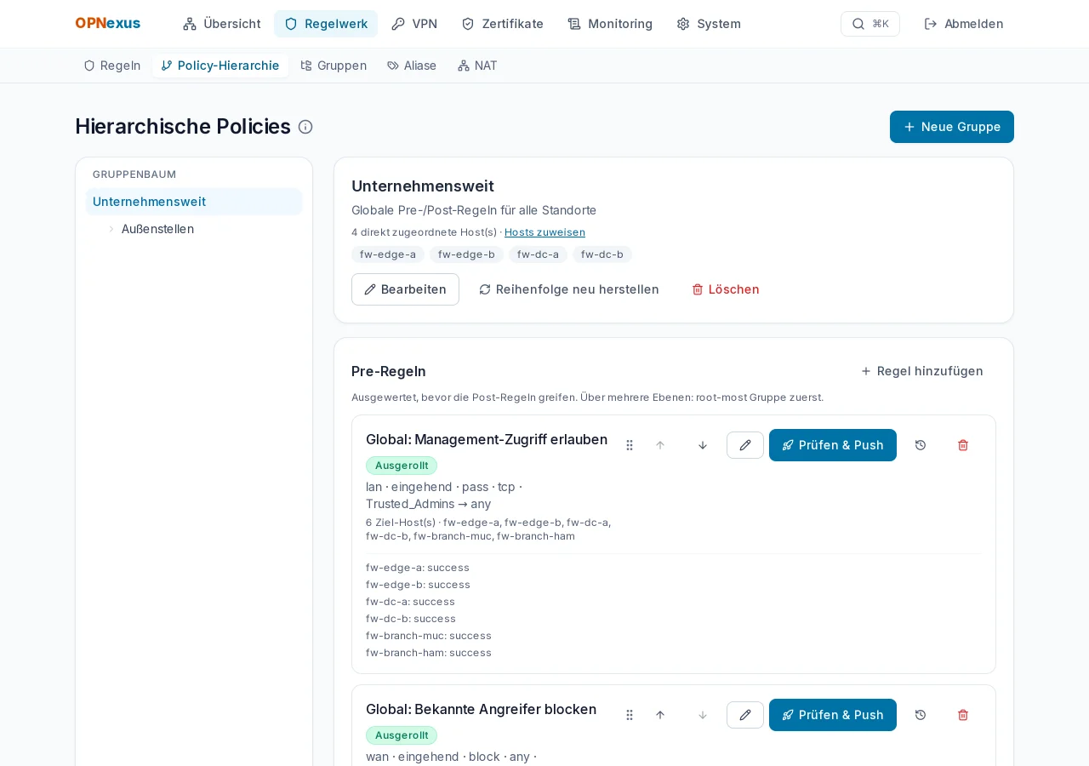Go to Zertifikate section
Screen dimensions: 1089x766
coord(502,24)
